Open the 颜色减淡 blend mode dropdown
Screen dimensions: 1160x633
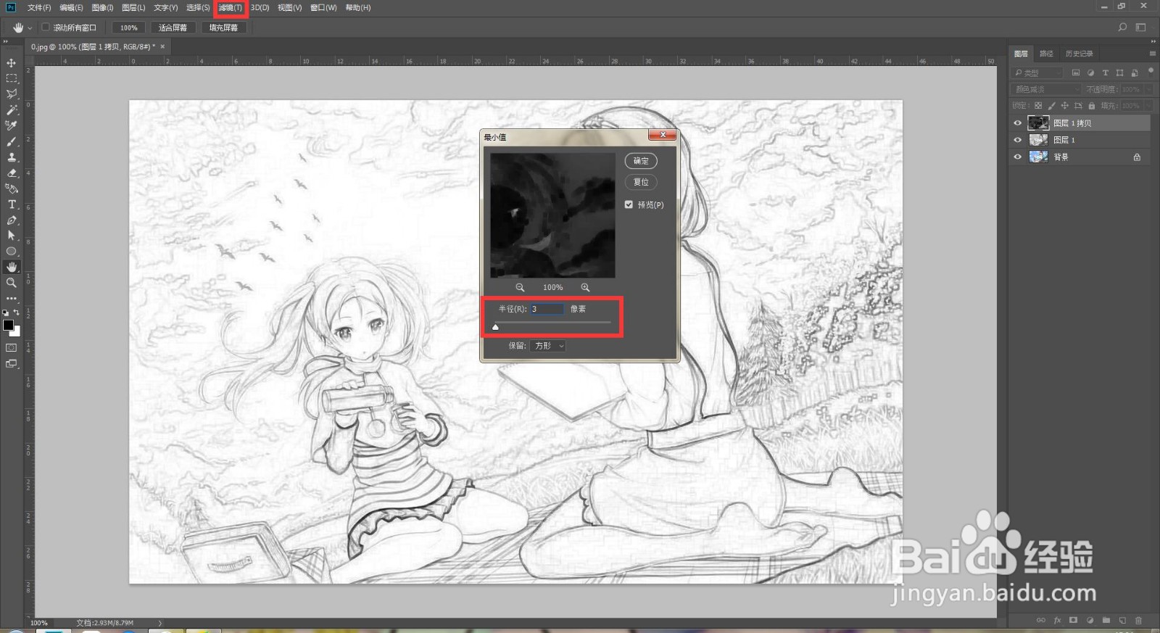1045,89
